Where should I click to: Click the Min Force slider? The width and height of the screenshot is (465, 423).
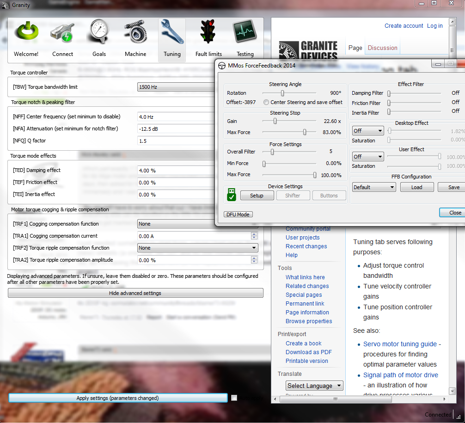(x=264, y=164)
